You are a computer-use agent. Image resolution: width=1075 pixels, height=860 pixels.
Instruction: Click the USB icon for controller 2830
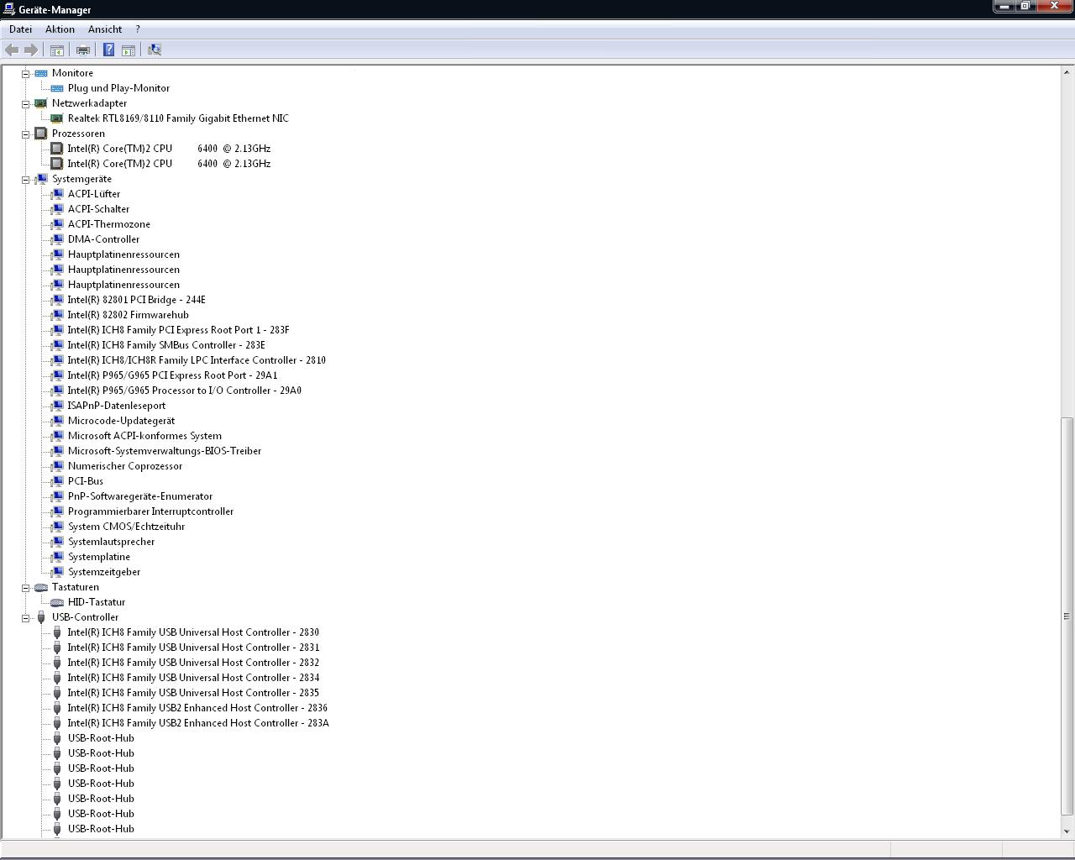click(x=57, y=632)
